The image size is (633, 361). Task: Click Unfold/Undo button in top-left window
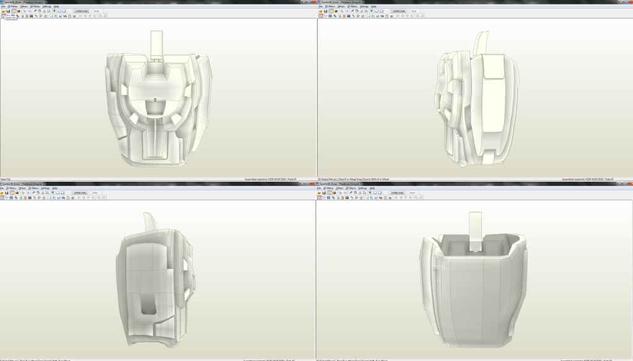point(82,11)
